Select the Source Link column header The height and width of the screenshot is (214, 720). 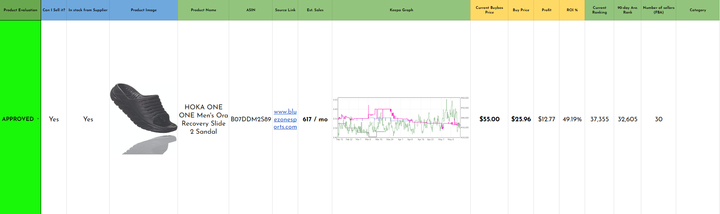pyautogui.click(x=285, y=10)
